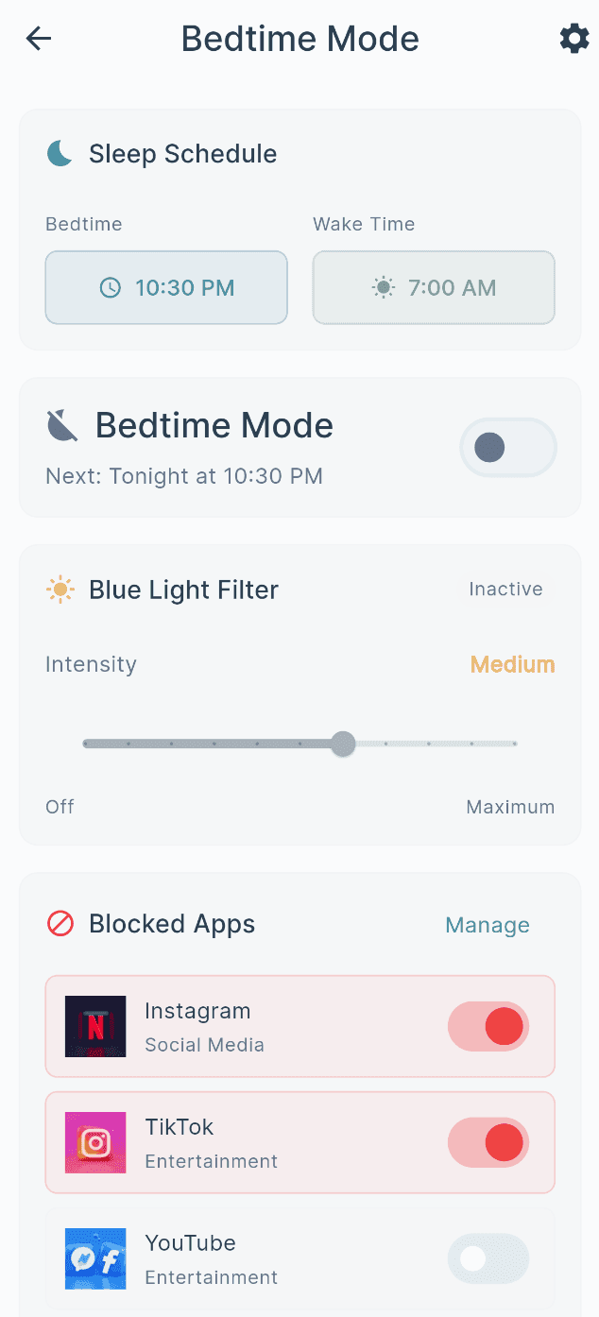599x1317 pixels.
Task: Click the Medium intensity label
Action: click(512, 664)
